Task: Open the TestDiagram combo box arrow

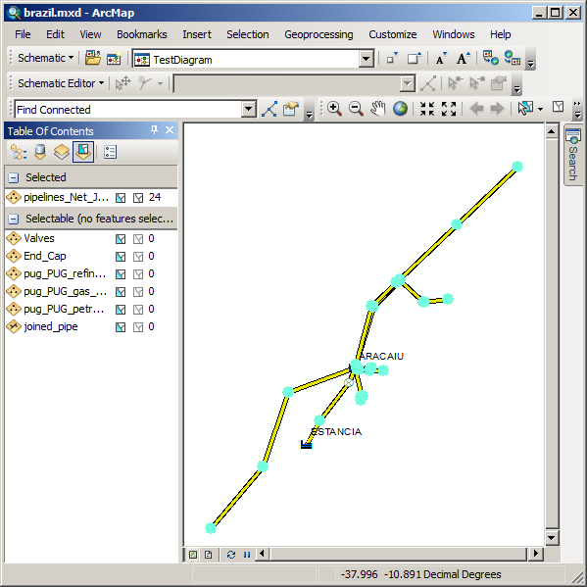Action: point(366,59)
